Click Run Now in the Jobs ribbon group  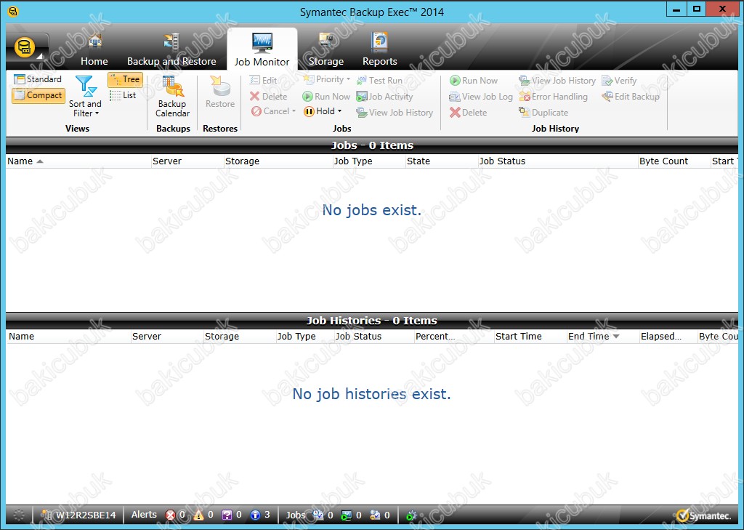[326, 97]
